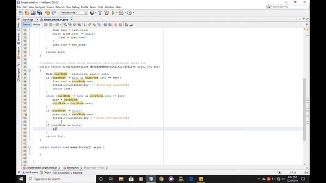The image size is (326, 183).
Task: Click the Start Macro Recording red icon
Action: click(x=116, y=25)
